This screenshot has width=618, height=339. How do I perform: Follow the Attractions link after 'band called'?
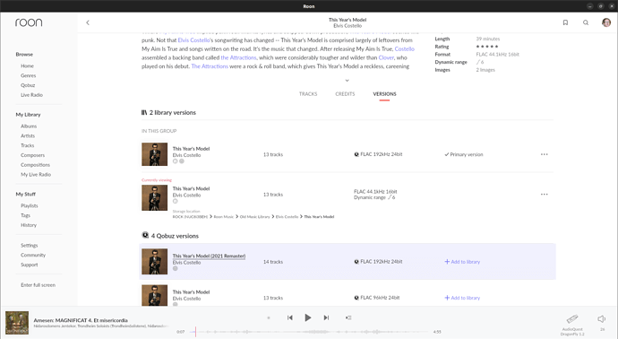[x=238, y=57]
